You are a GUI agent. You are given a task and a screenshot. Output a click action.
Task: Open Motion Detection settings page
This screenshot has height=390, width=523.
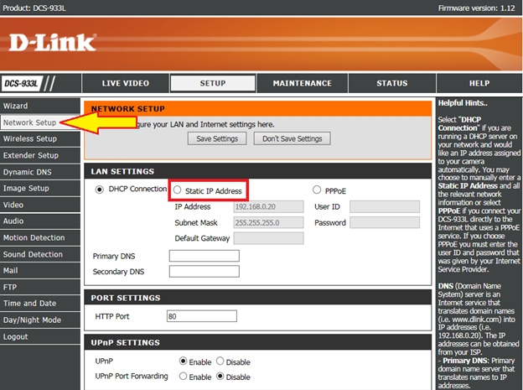33,237
